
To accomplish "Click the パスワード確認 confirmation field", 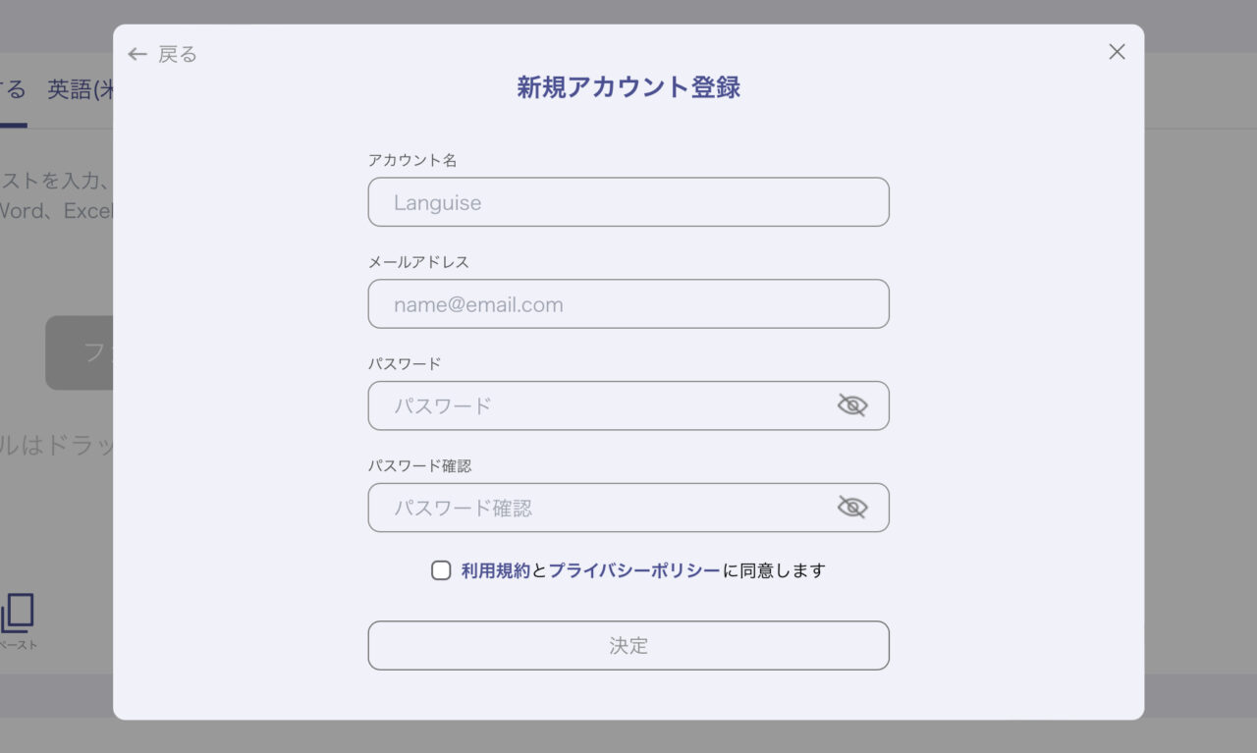I will [589, 507].
